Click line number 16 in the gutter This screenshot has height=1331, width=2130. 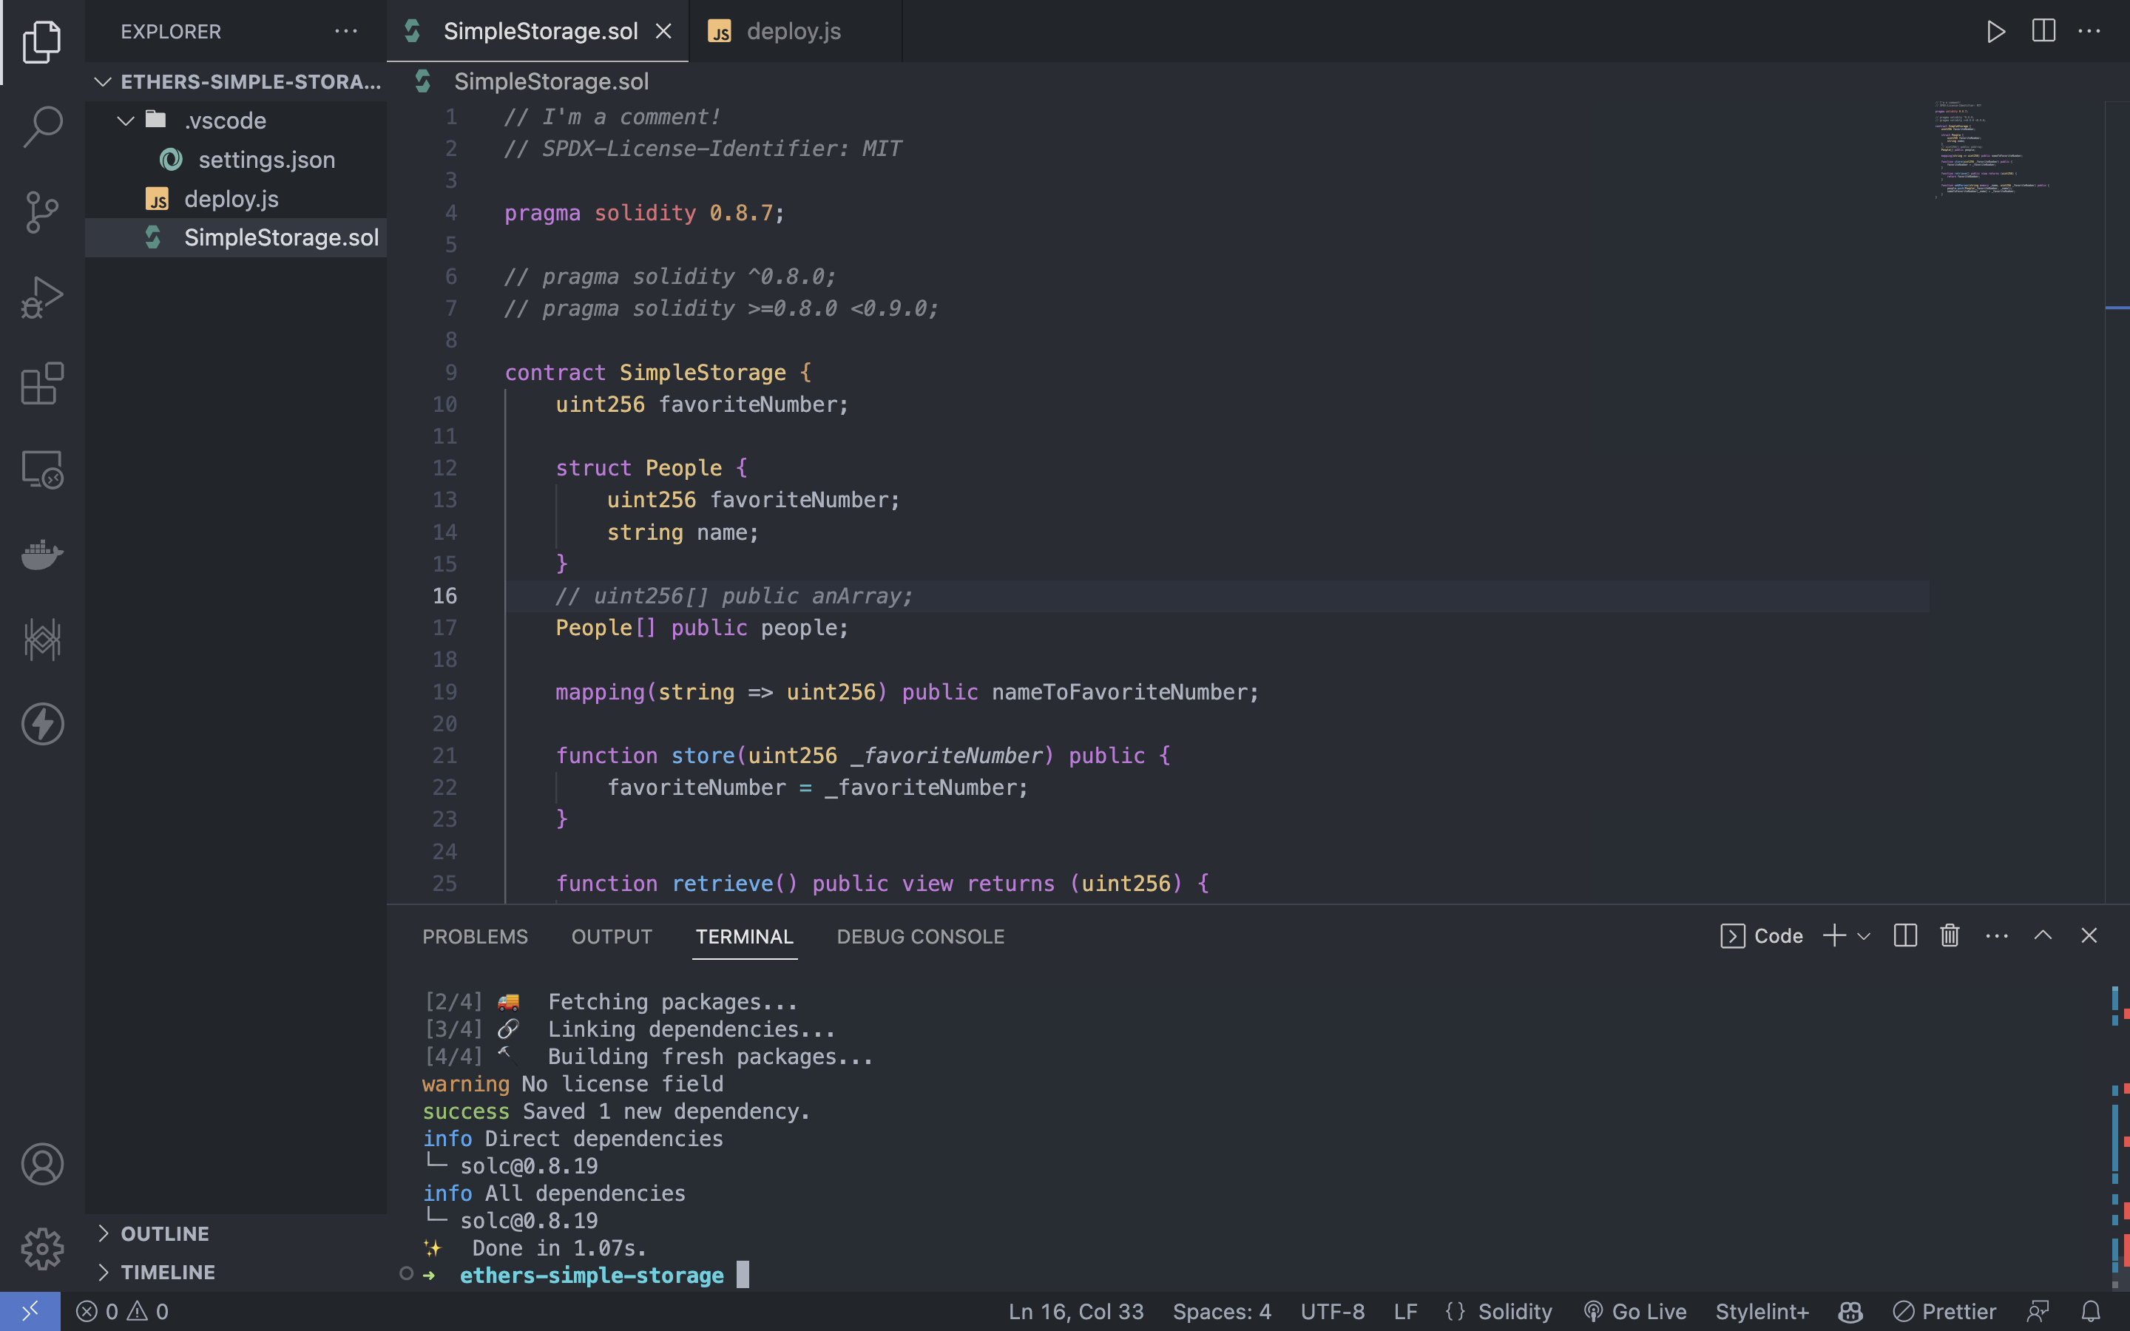tap(444, 596)
